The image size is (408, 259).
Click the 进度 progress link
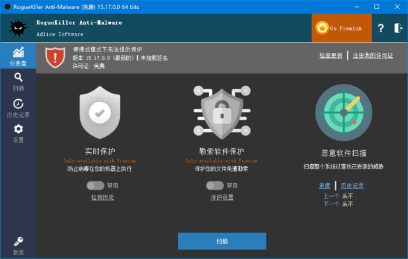tap(324, 185)
